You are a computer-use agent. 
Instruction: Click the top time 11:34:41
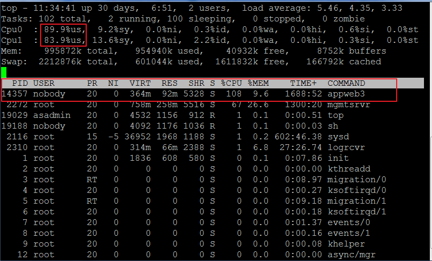pyautogui.click(x=55, y=8)
